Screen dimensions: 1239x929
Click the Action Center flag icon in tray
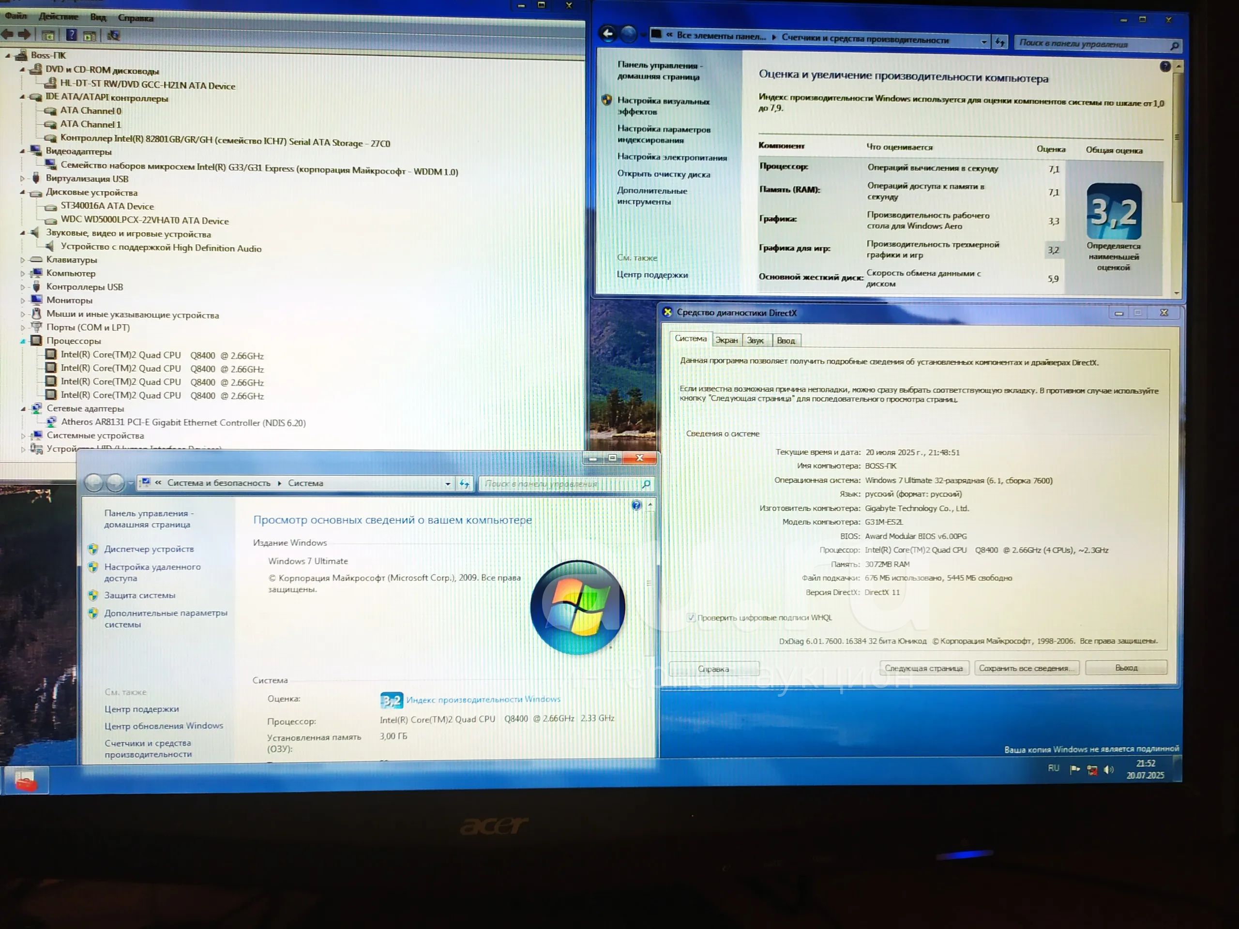click(1074, 769)
